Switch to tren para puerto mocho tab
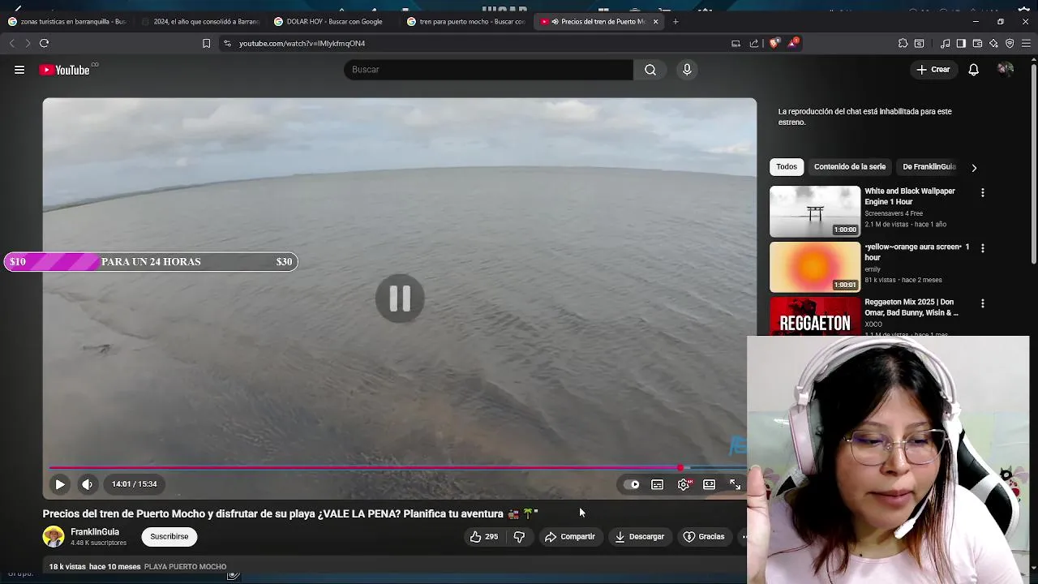The height and width of the screenshot is (584, 1038). (x=467, y=22)
